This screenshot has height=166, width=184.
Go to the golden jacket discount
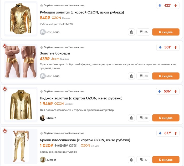pyautogui.click(x=166, y=118)
